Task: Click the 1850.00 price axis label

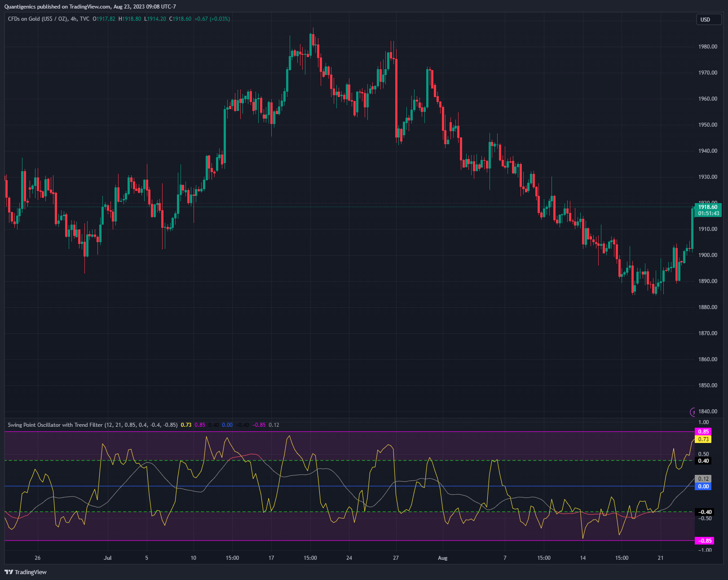Action: pos(708,385)
